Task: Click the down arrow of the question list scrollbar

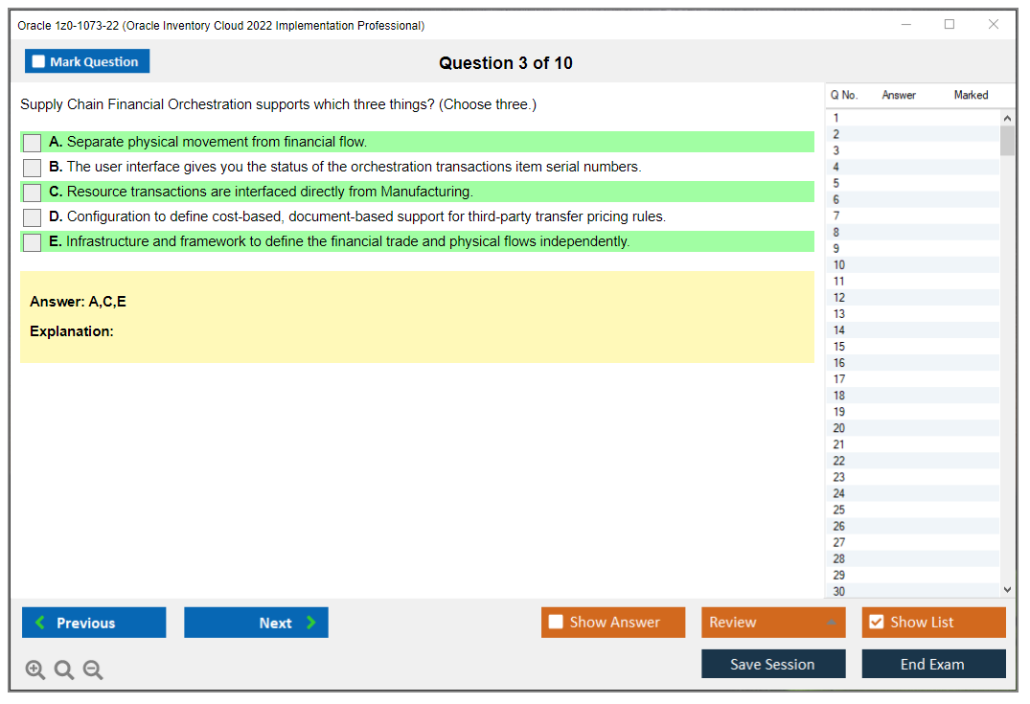Action: [1007, 589]
